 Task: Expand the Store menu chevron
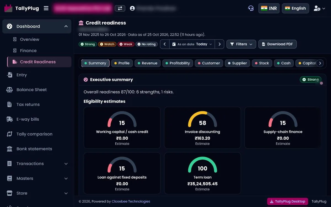(66, 193)
